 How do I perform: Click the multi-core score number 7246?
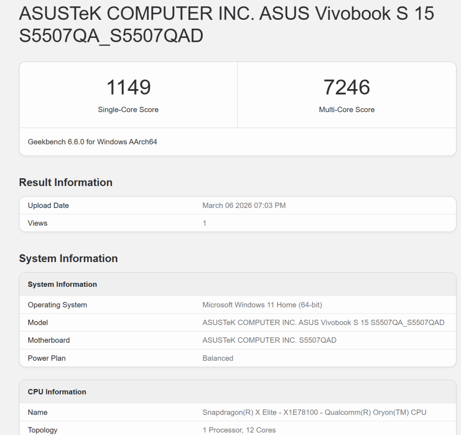pyautogui.click(x=347, y=87)
